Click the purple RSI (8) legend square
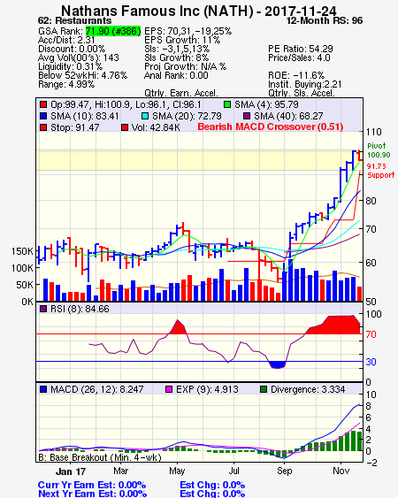The image size is (398, 498). [43, 309]
